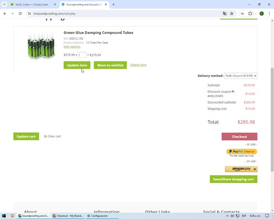Click the ESP language indicator
This screenshot has height=219, width=274.
244,216
